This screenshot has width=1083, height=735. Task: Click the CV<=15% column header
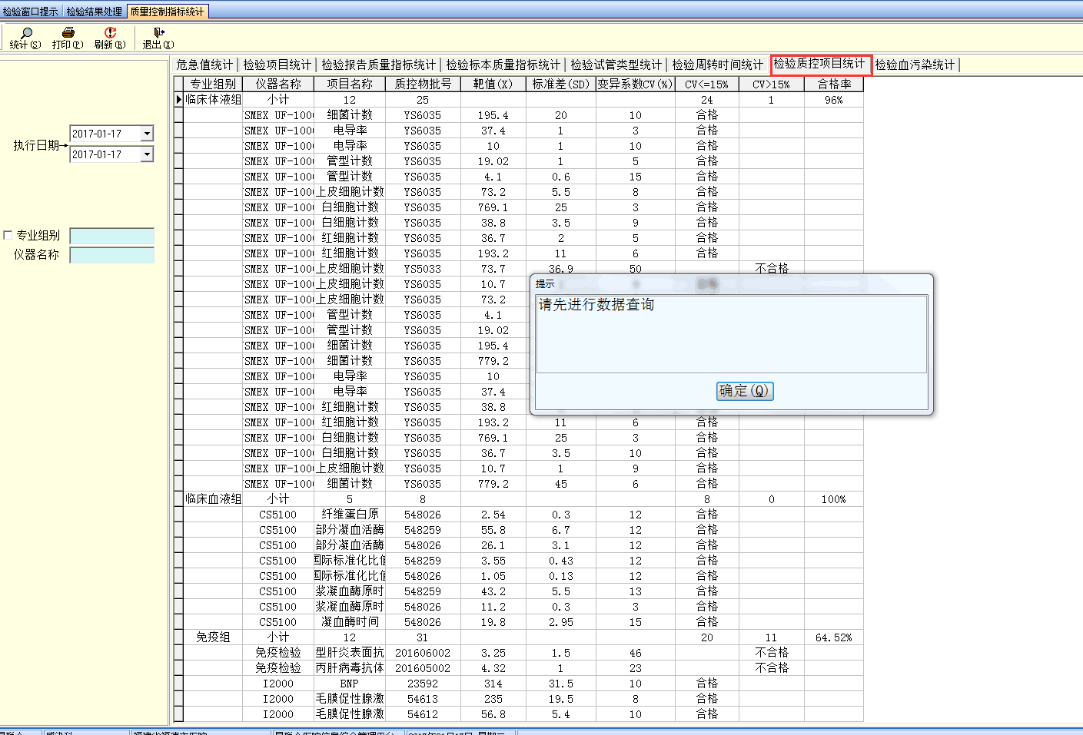click(707, 84)
